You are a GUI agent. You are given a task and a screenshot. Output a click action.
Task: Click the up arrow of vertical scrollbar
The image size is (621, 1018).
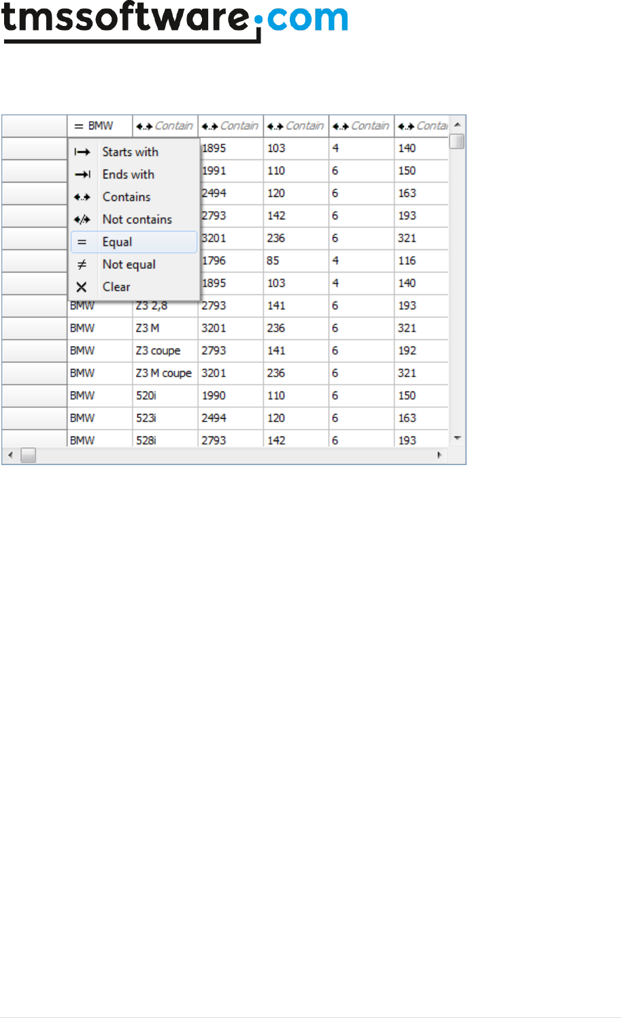(458, 125)
